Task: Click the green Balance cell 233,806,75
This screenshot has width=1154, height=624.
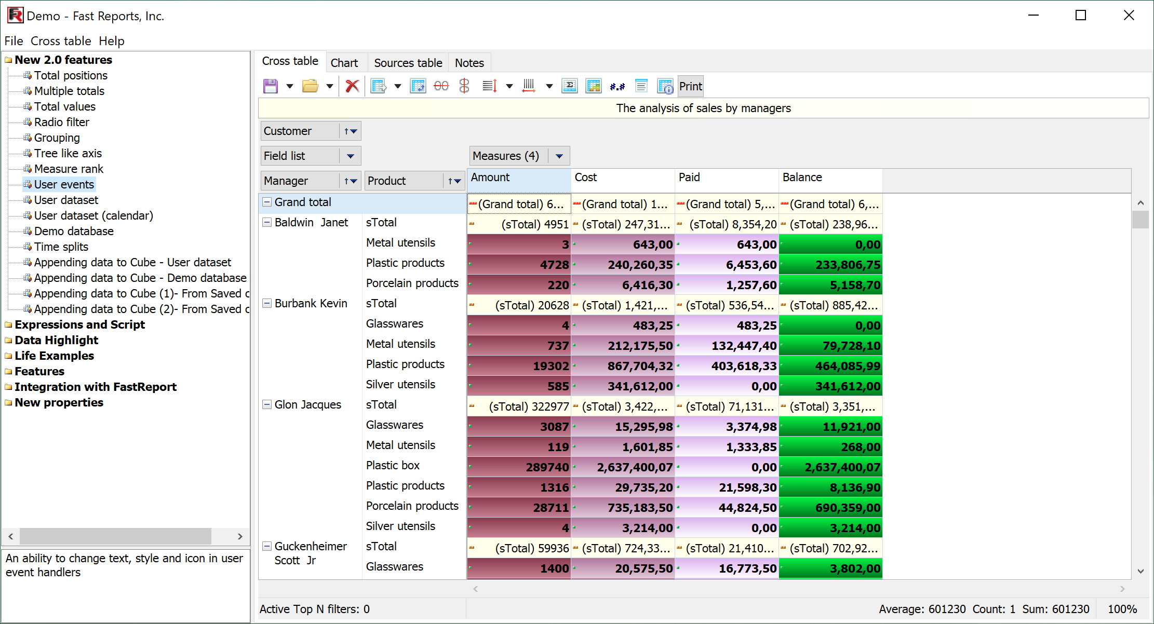Action: 830,265
